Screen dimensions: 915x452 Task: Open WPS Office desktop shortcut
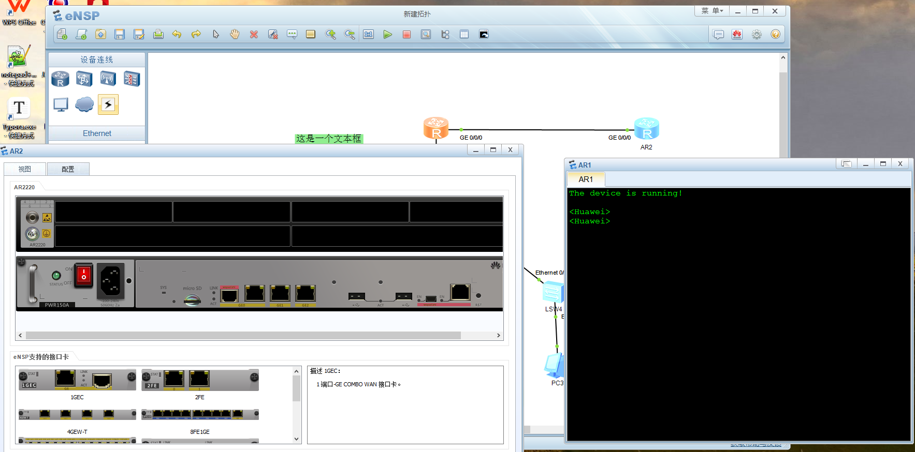[x=19, y=13]
